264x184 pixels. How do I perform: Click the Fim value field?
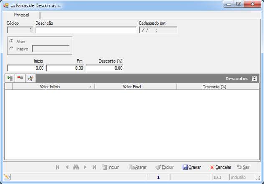[65, 68]
